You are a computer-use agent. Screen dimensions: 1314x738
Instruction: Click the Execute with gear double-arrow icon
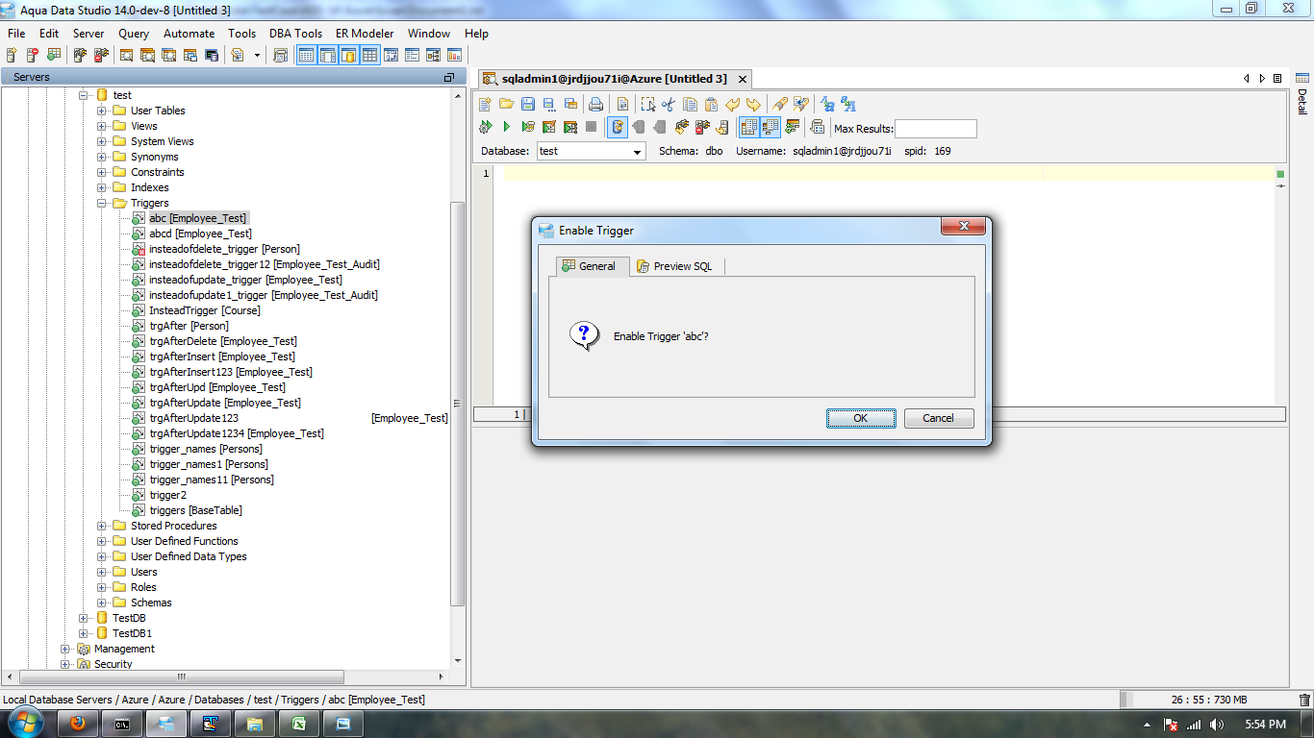click(485, 127)
